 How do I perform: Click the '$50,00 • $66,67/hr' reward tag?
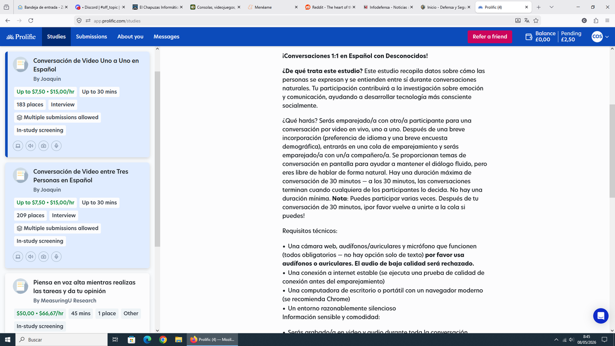pyautogui.click(x=40, y=313)
